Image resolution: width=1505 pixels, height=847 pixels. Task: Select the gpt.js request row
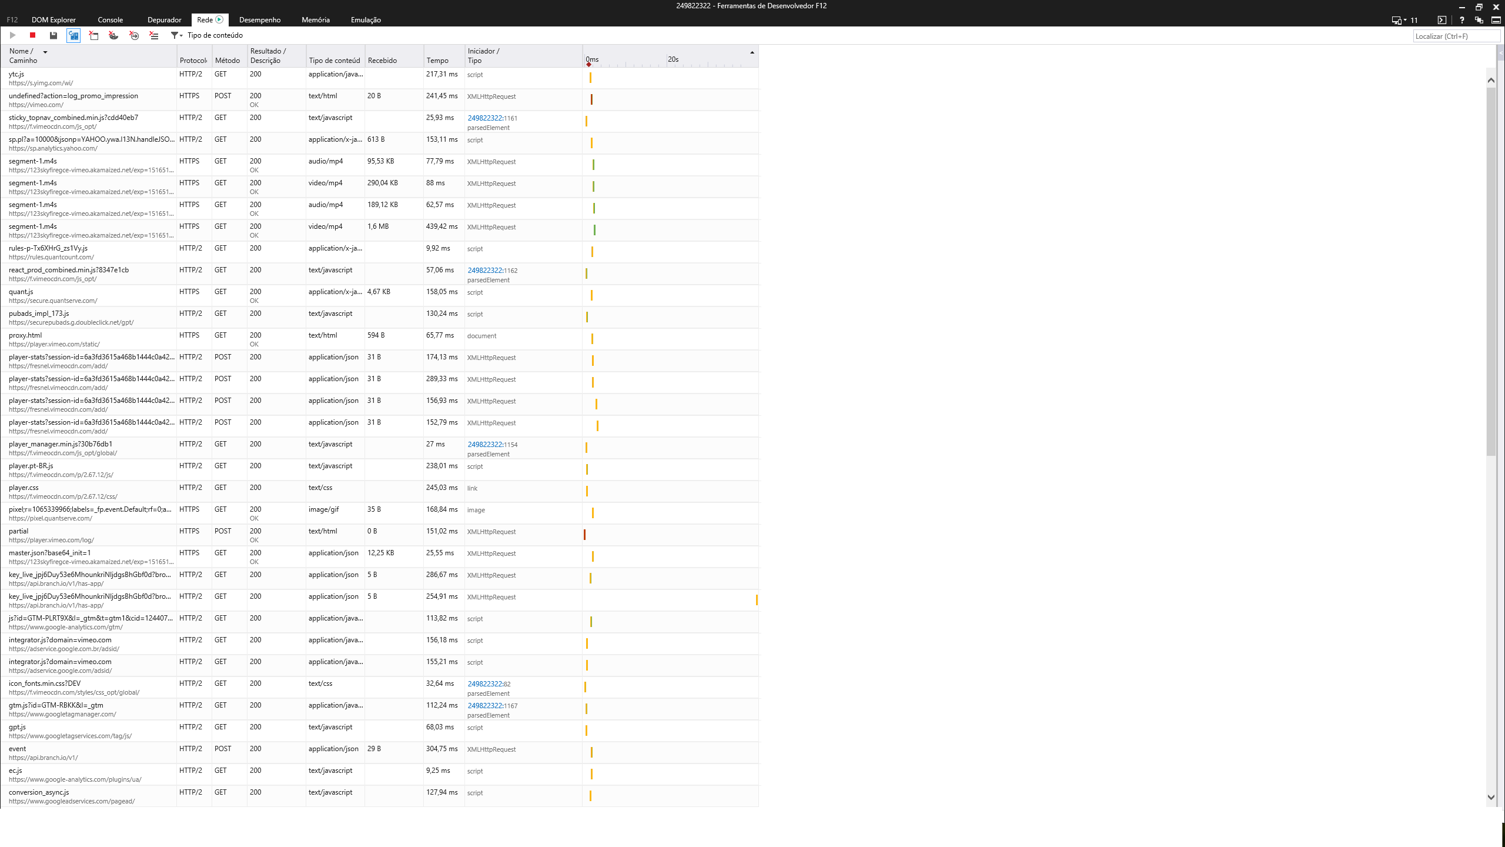379,731
